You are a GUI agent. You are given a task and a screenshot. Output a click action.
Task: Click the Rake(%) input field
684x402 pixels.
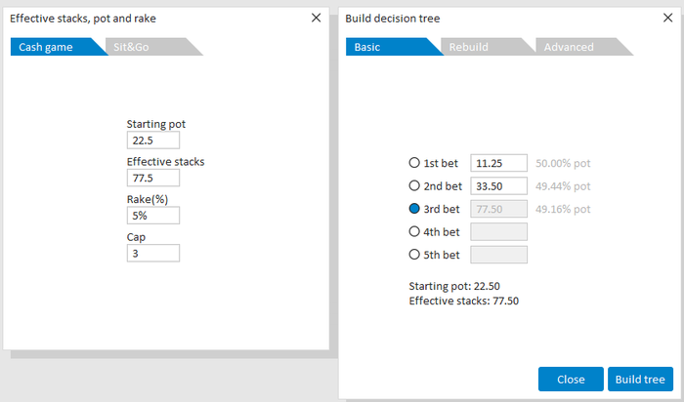click(153, 216)
